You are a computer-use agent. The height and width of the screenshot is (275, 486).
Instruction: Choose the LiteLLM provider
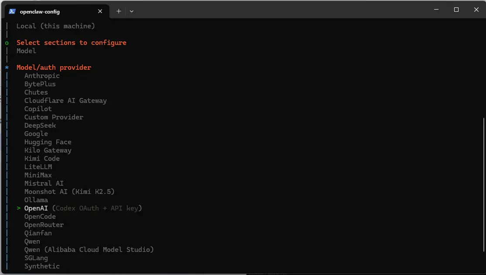(x=38, y=166)
